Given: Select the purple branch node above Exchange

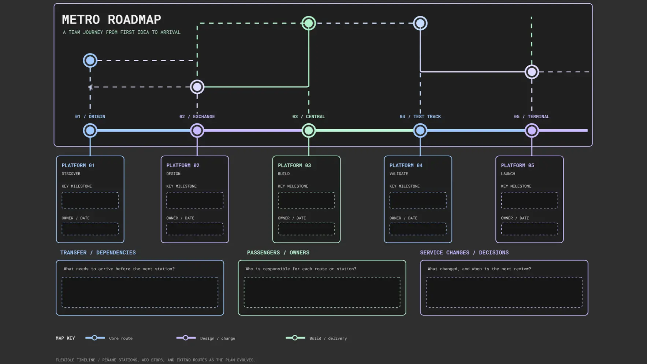Looking at the screenshot, I should coord(197,87).
